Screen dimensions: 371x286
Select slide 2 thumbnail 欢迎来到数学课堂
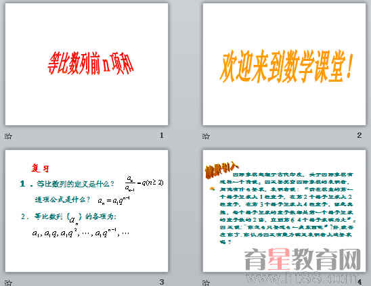coord(284,64)
